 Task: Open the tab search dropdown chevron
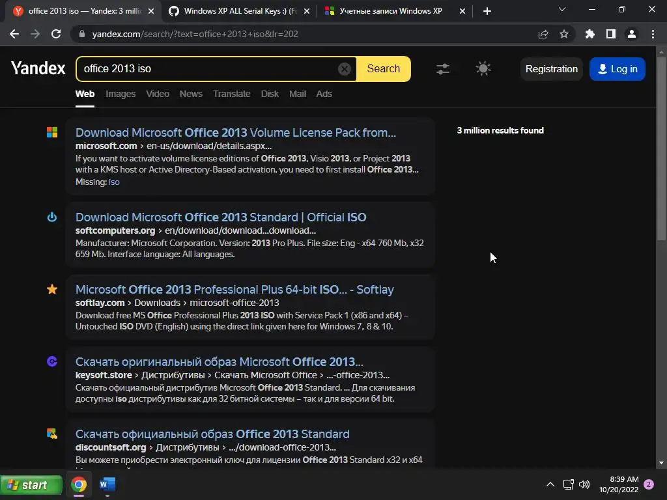click(562, 9)
